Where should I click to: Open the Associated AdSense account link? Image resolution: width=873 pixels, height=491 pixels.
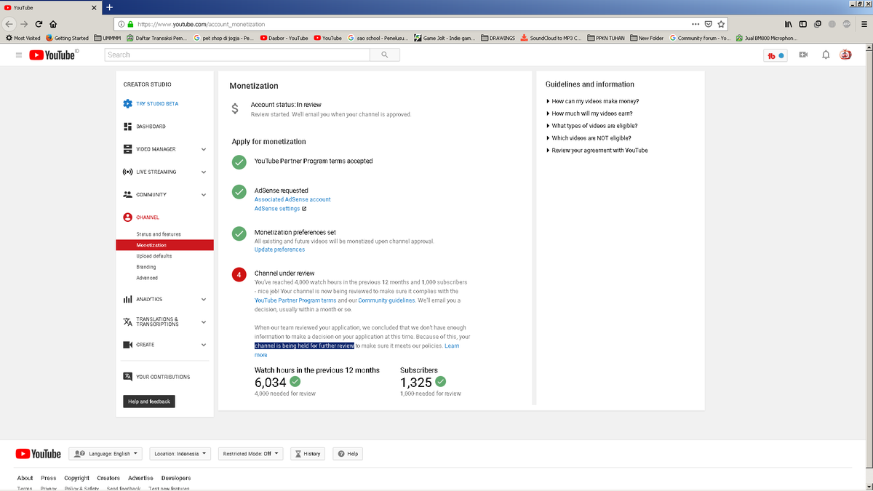point(292,199)
